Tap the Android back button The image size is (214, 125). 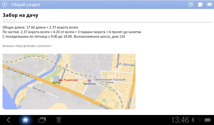click(x=9, y=120)
